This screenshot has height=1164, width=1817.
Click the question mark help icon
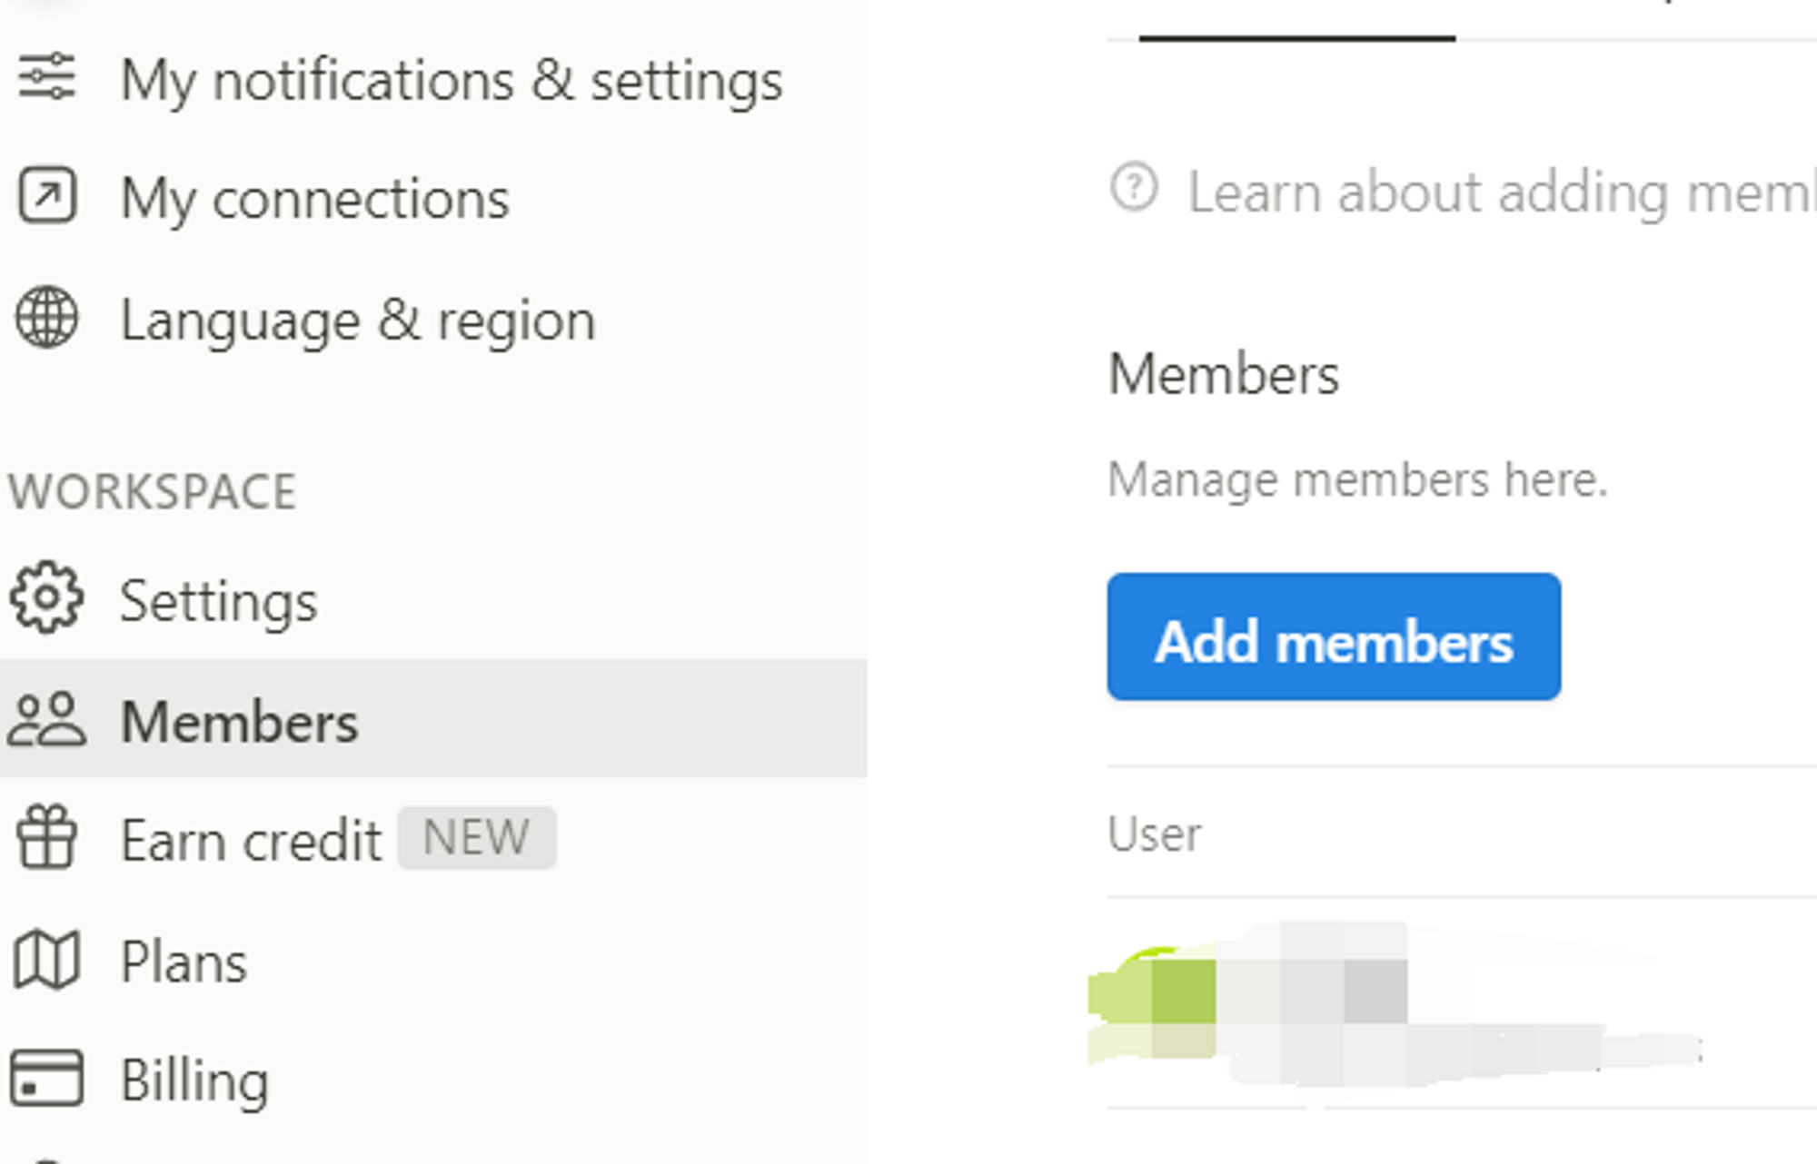1134,188
